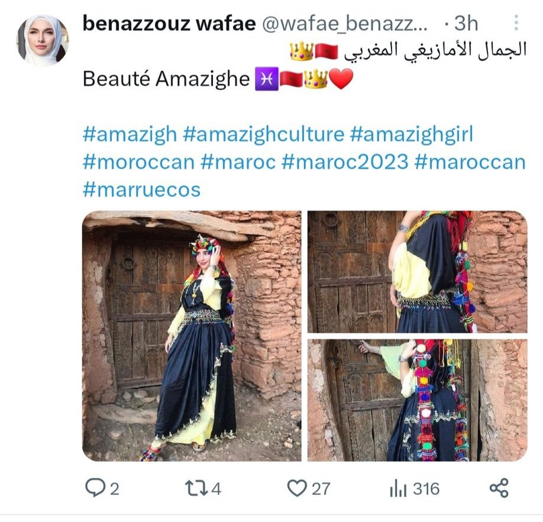Open the #moroccan hashtag
This screenshot has height=522, width=543.
[x=139, y=162]
